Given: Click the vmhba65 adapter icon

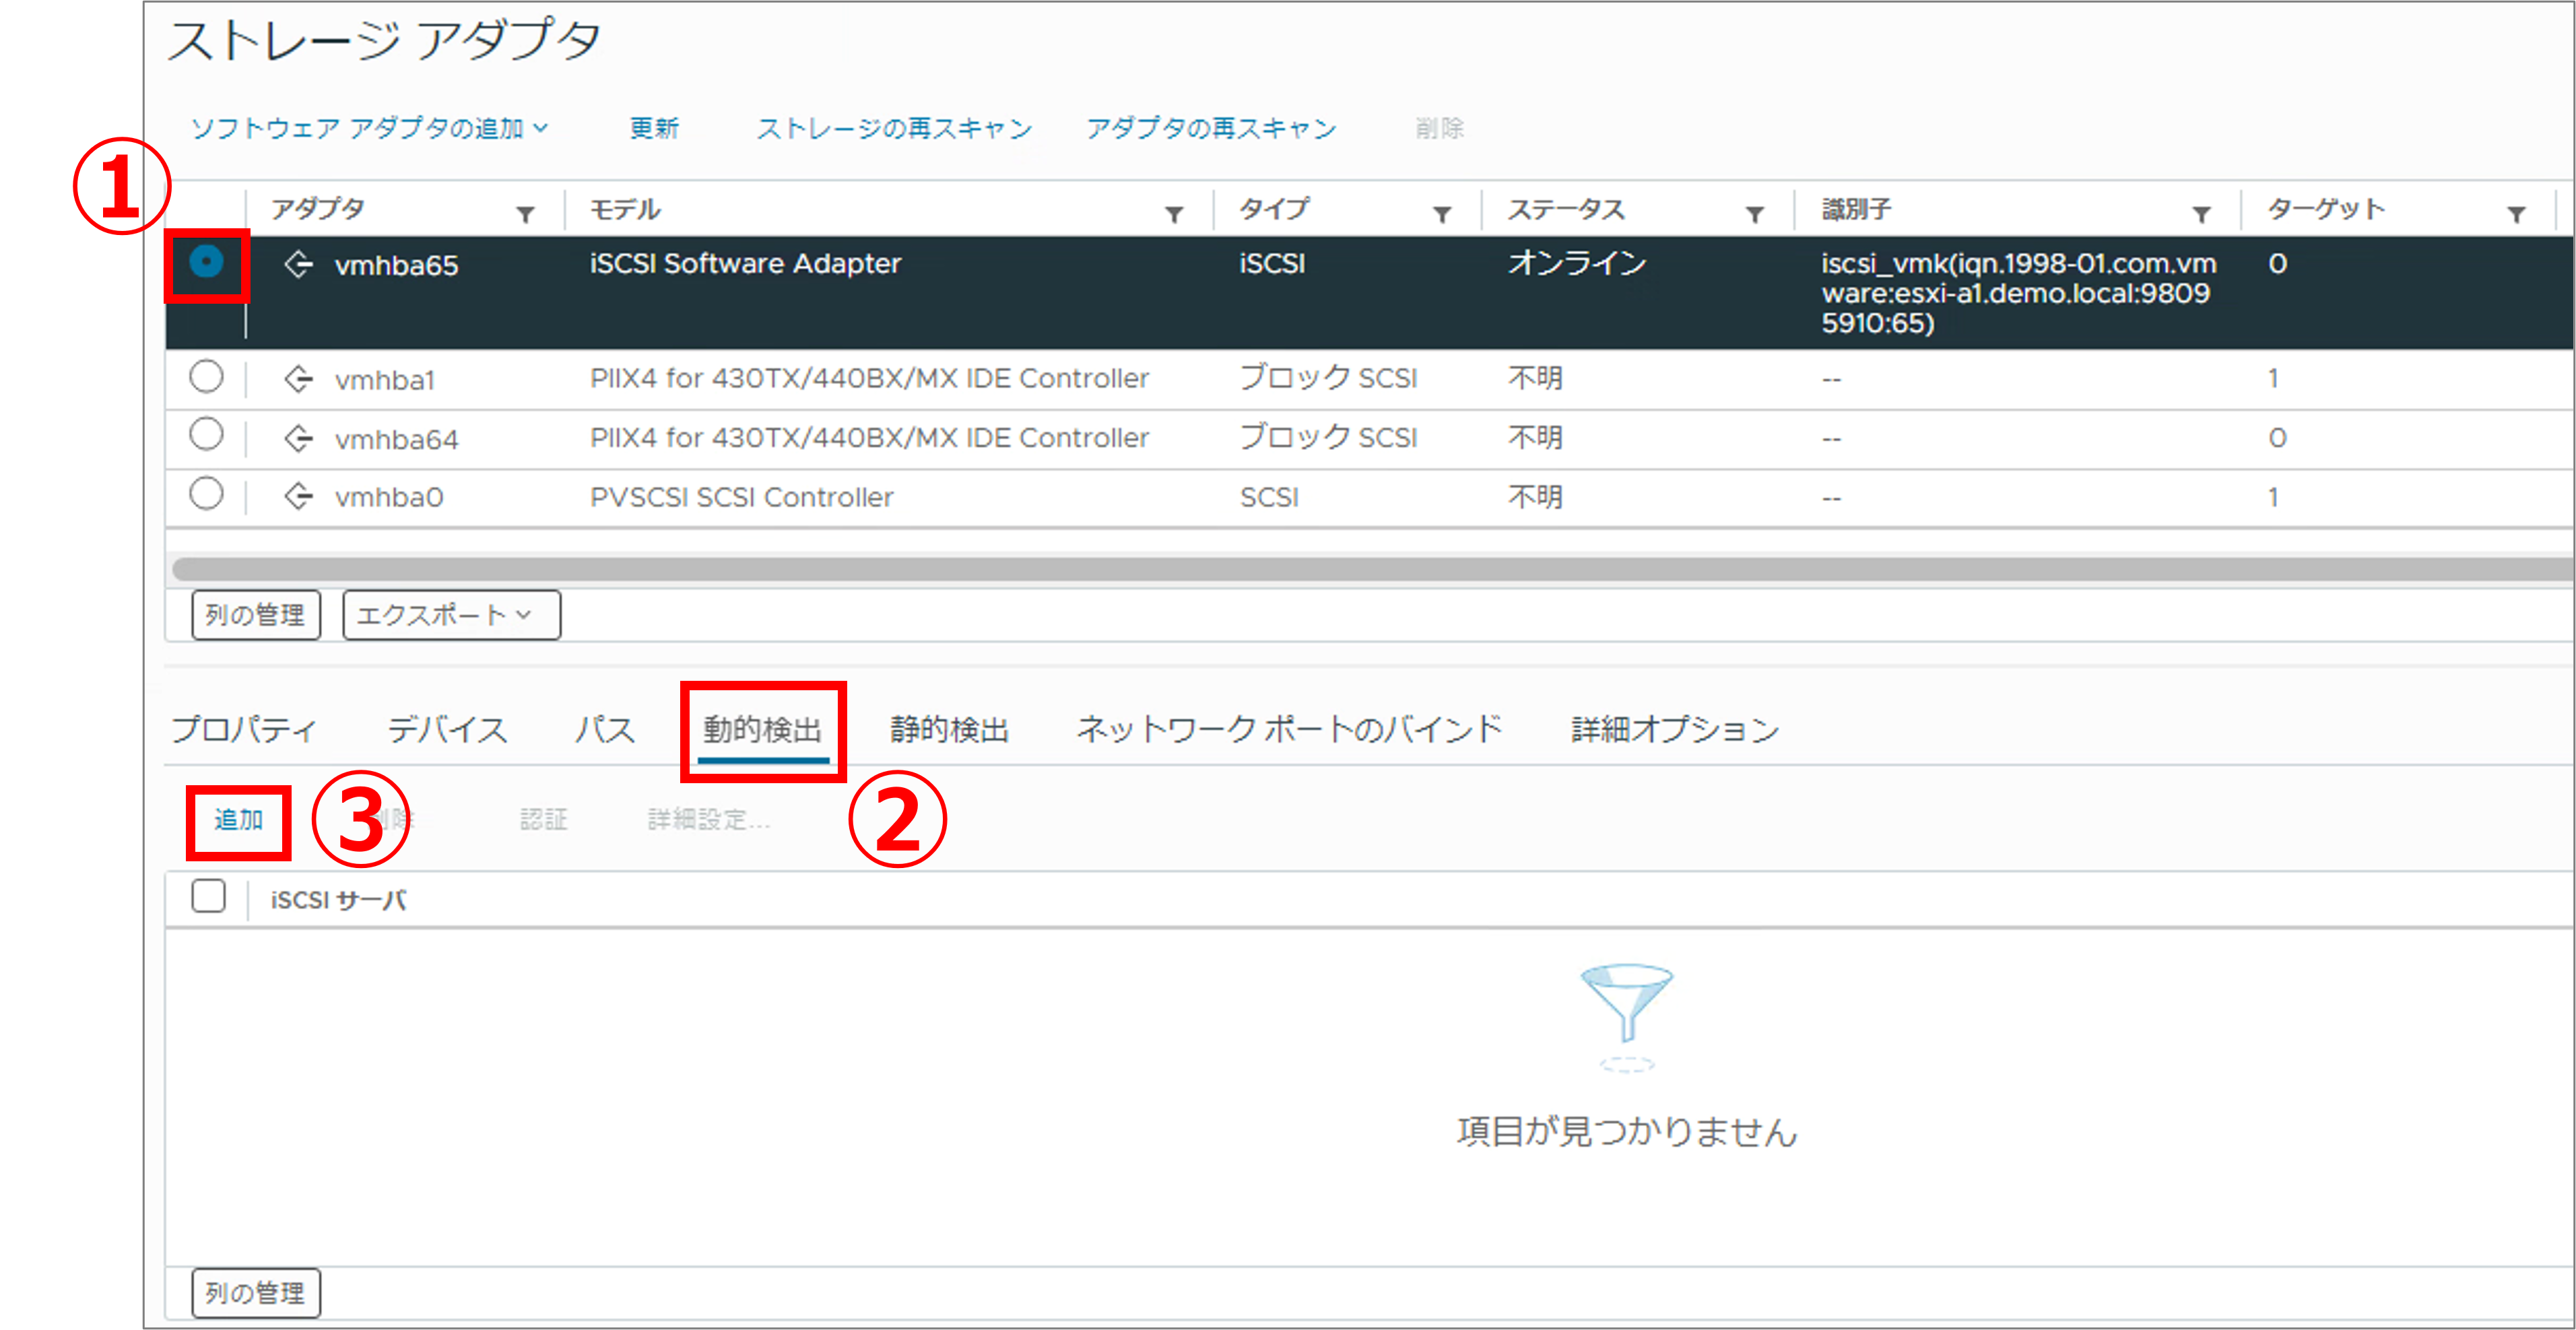Looking at the screenshot, I should (x=298, y=265).
